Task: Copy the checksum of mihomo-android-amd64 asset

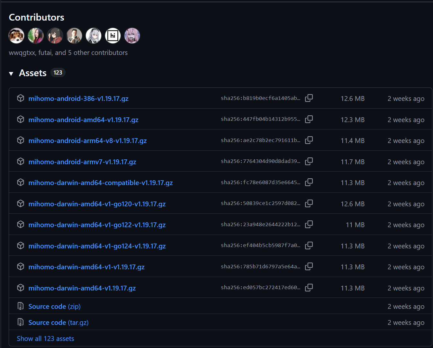Action: tap(309, 119)
